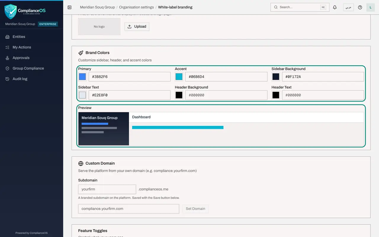Open the Accent color swatch picker
Viewport: 379px width, 237px height.
tap(179, 77)
